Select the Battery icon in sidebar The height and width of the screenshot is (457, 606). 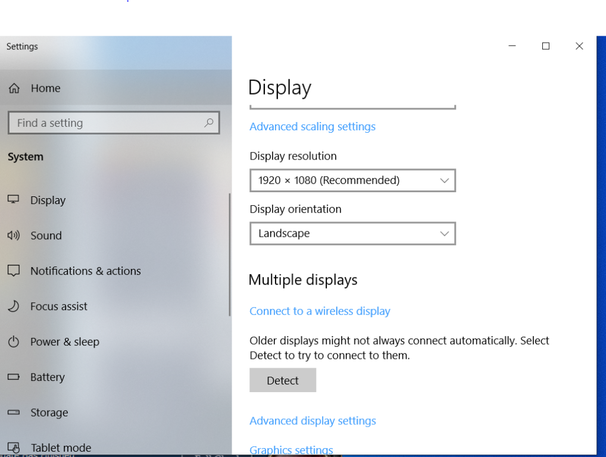(x=13, y=377)
